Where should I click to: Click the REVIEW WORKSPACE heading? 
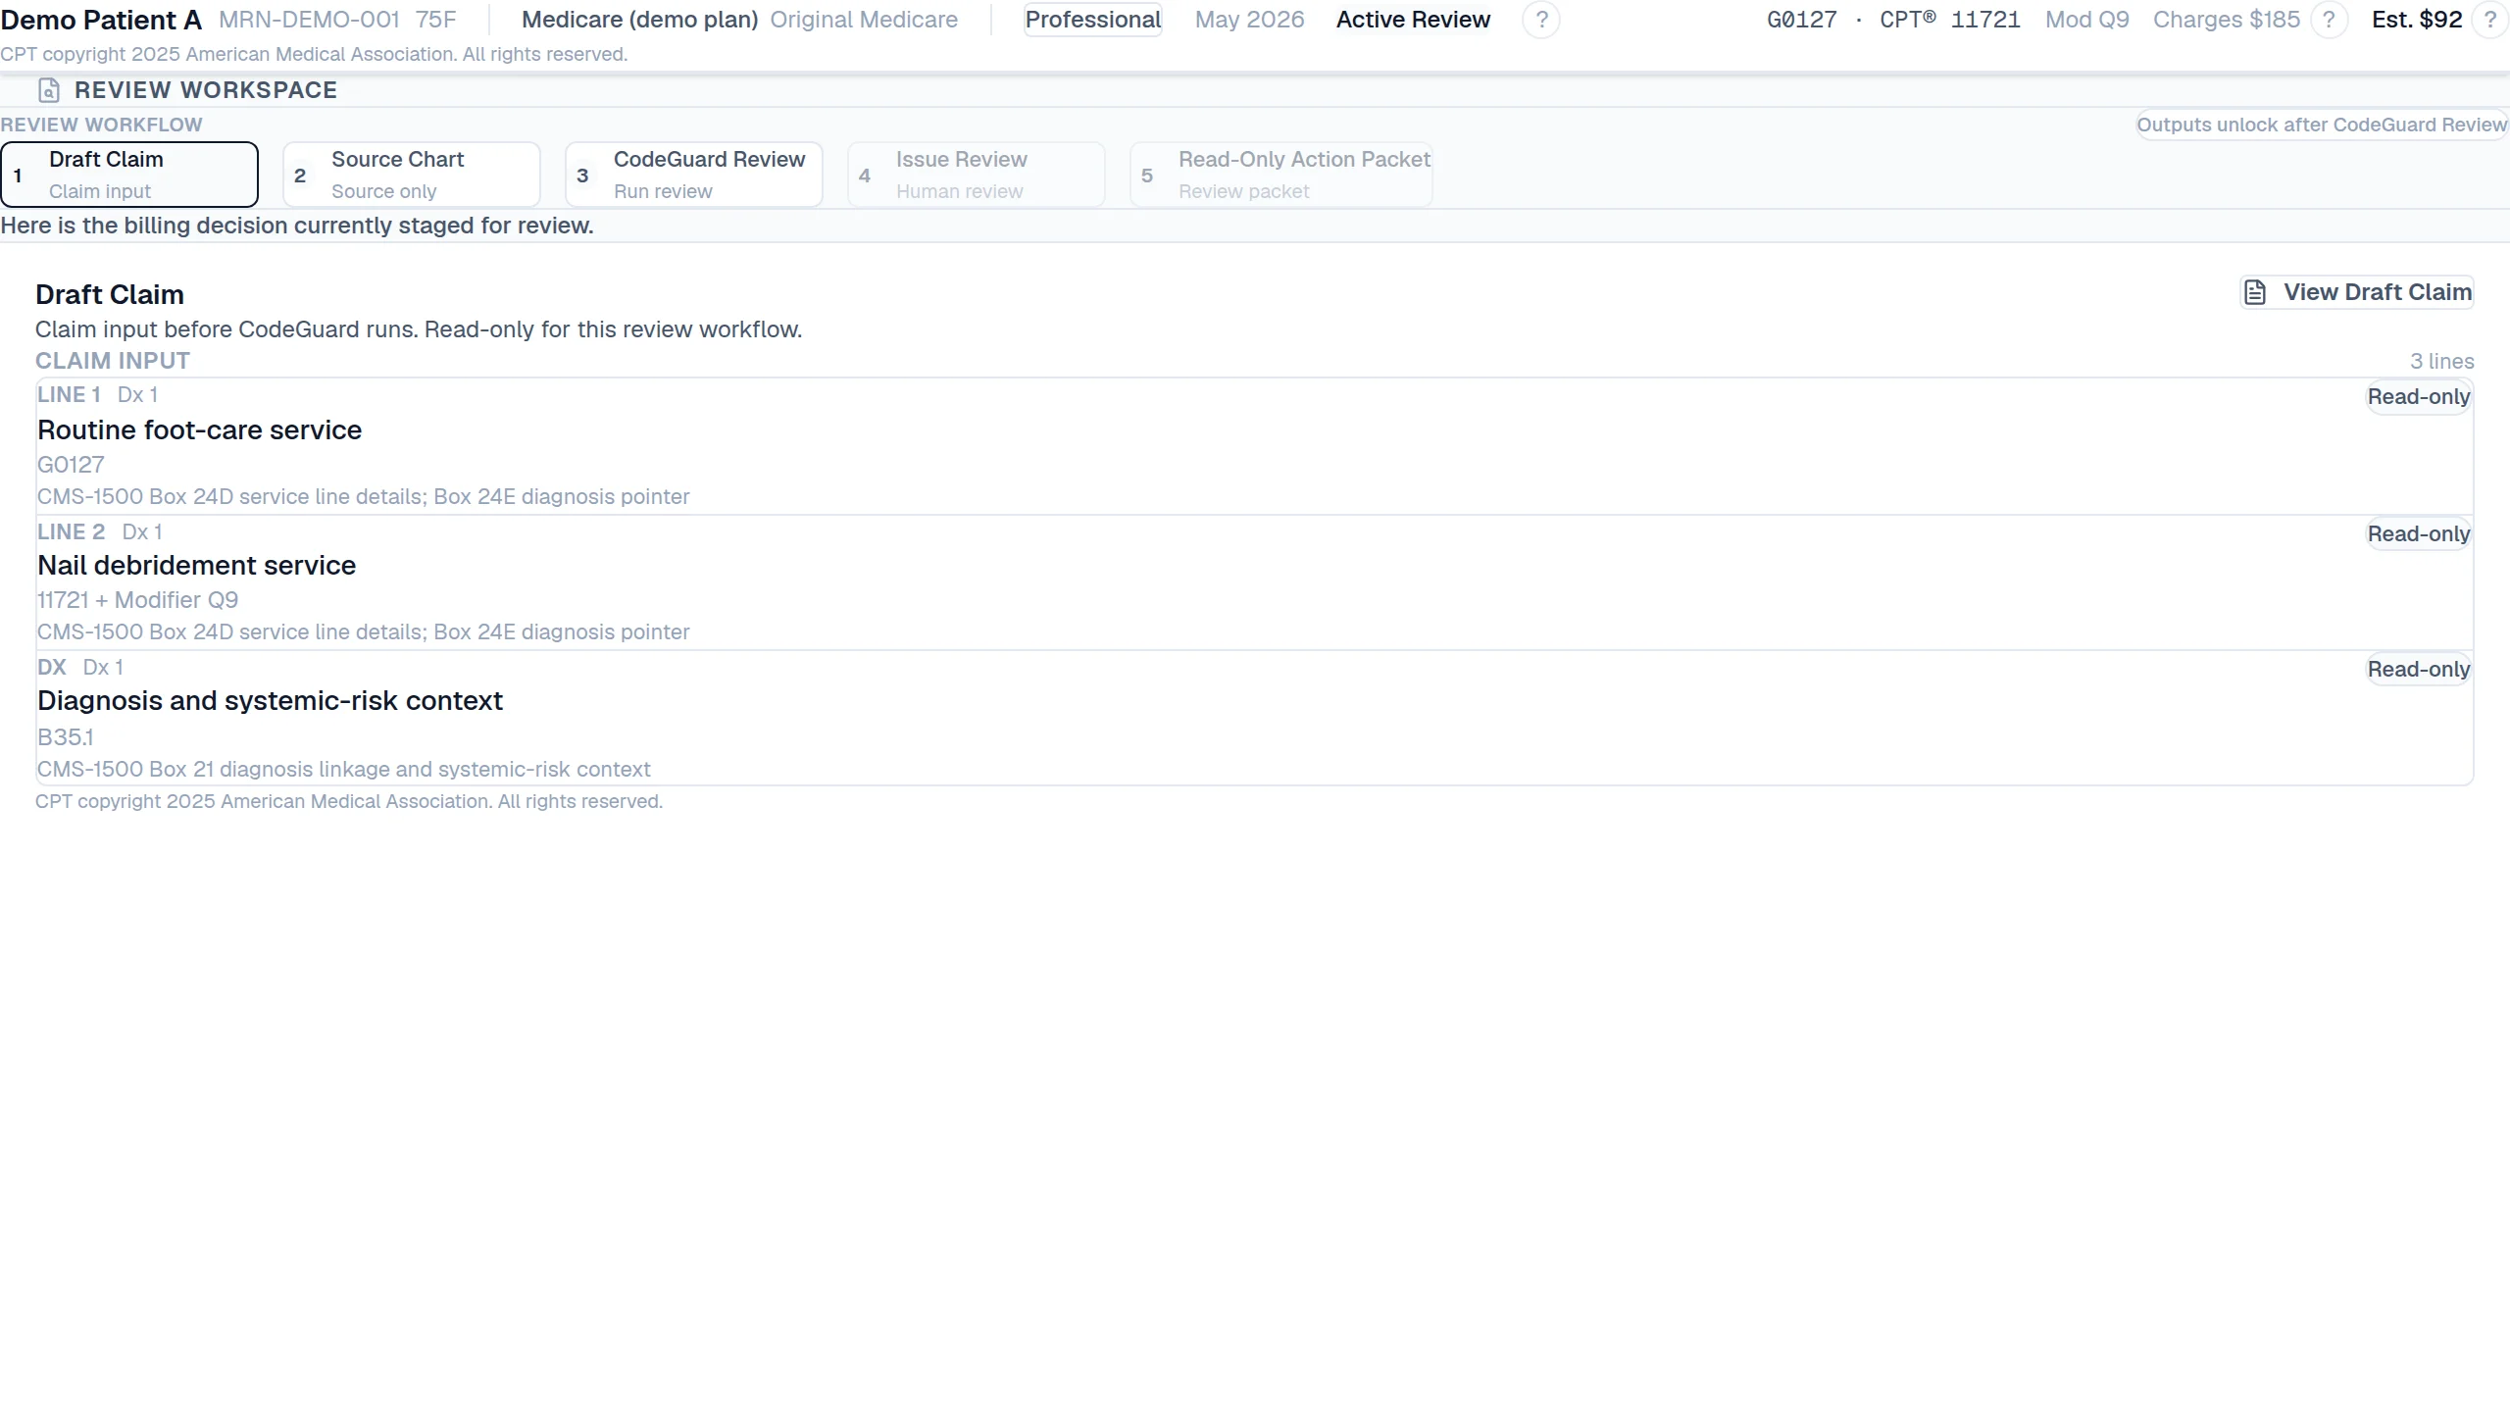coord(206,90)
